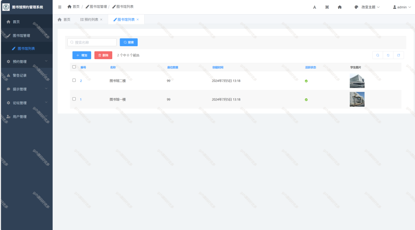Screen dimensions: 415x230
Task: Click the 图书馆二楼 name cell
Action: point(118,81)
